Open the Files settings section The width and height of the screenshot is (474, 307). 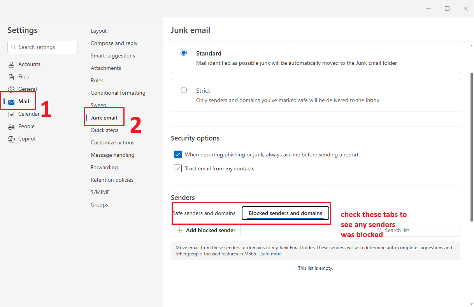tap(24, 76)
